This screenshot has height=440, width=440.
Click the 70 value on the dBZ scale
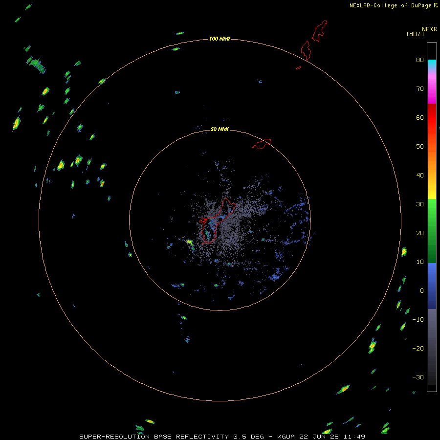point(420,89)
